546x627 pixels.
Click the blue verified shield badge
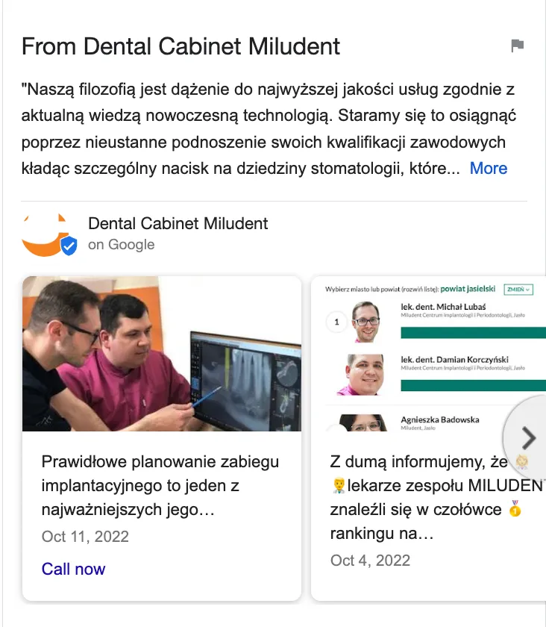point(69,246)
